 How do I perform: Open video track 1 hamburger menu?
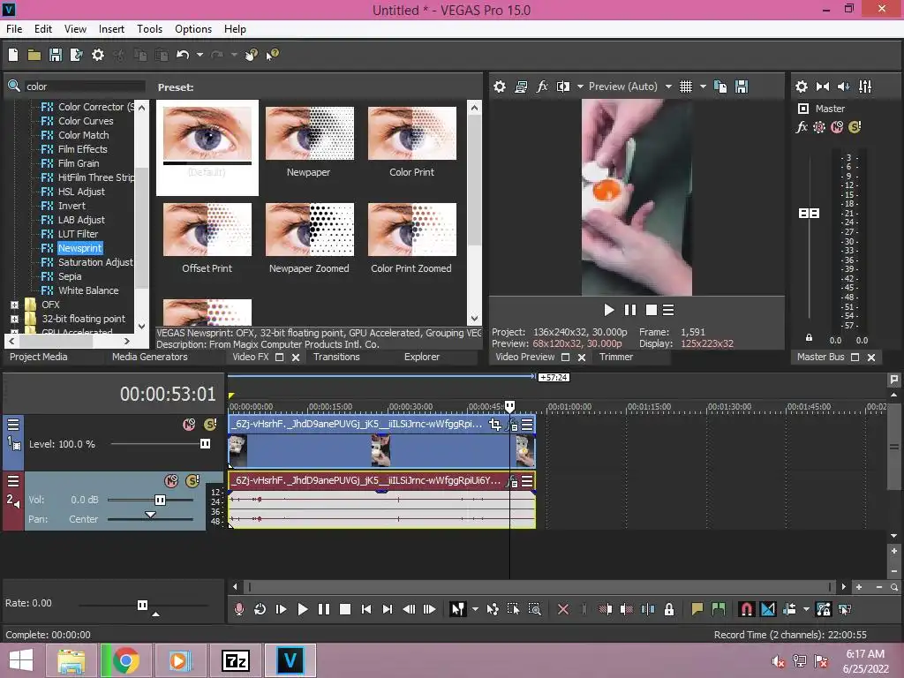click(x=13, y=425)
